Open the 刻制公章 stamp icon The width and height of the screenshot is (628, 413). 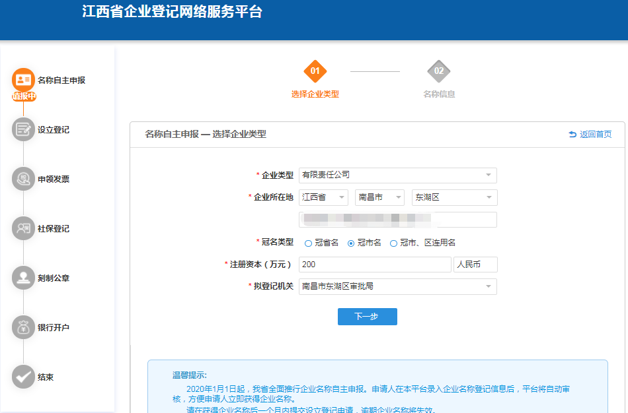(23, 278)
